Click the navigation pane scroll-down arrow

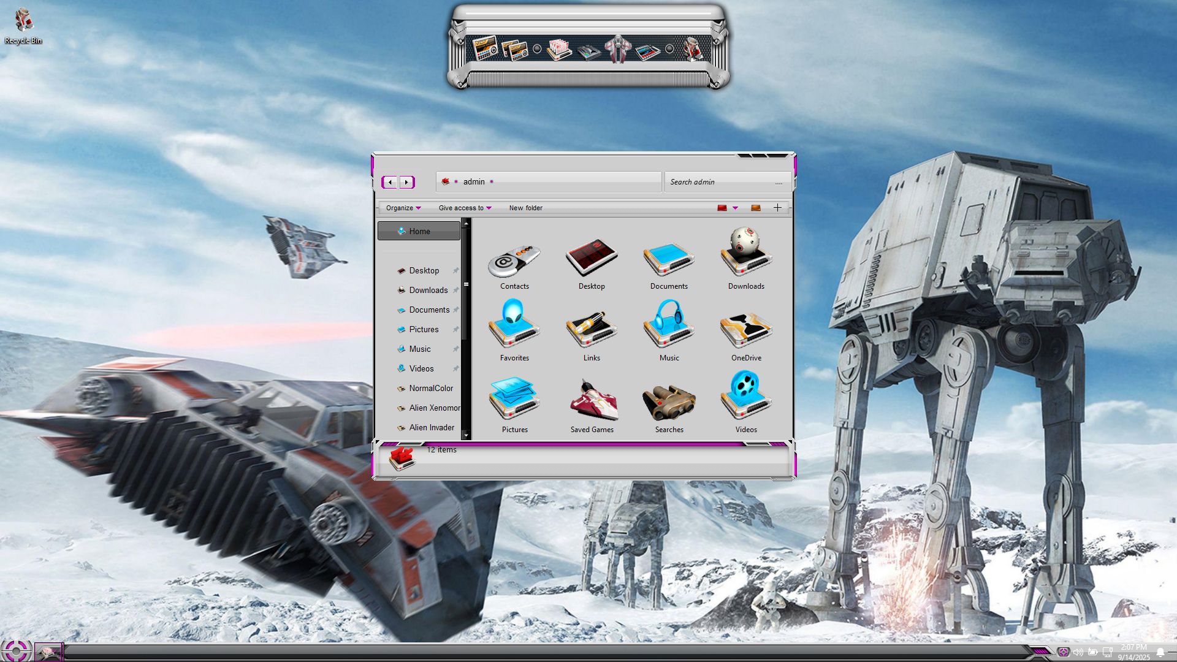click(x=466, y=435)
